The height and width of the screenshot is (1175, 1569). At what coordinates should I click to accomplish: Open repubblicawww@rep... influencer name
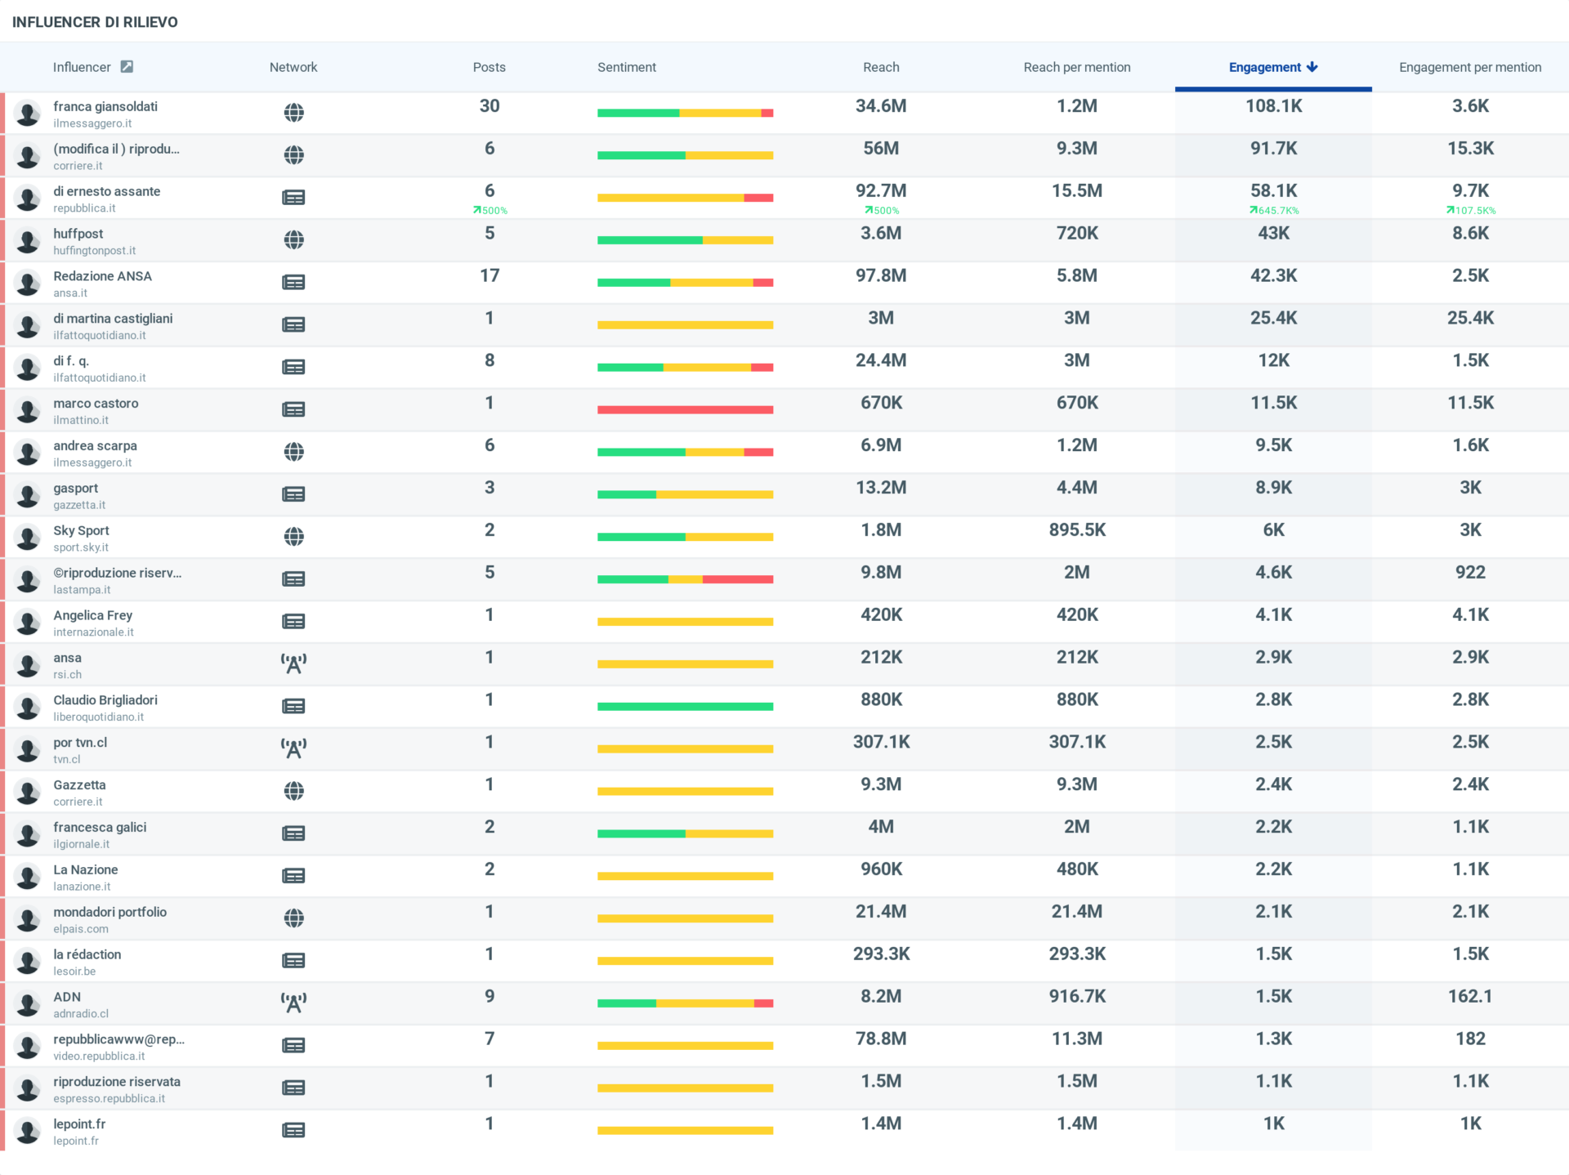click(119, 1039)
